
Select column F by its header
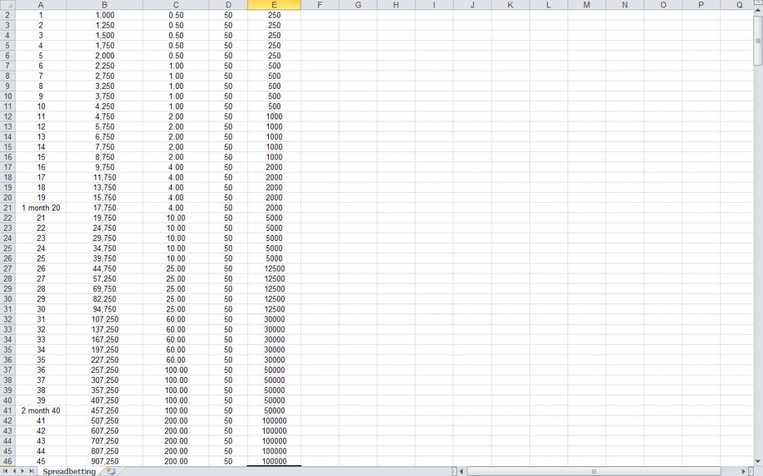(320, 5)
